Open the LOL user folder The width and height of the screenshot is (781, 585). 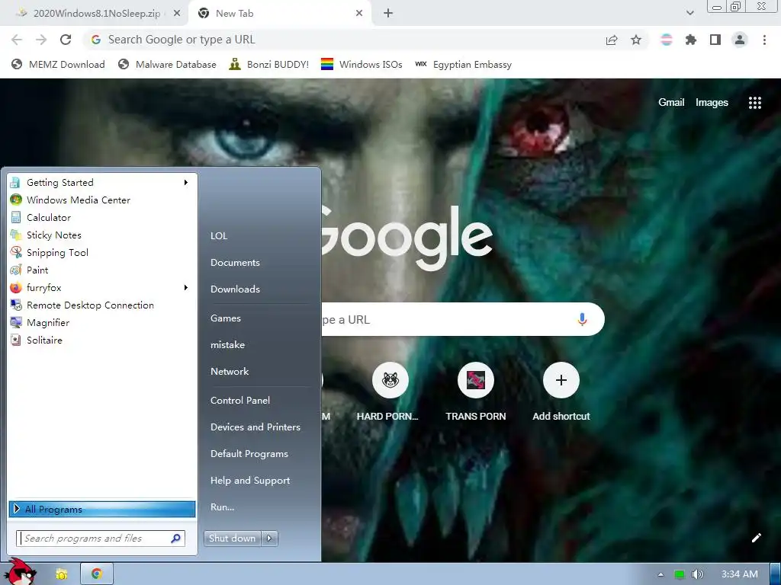(219, 236)
